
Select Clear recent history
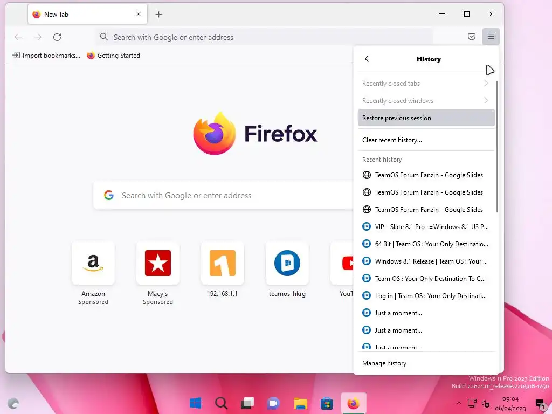[x=426, y=140]
